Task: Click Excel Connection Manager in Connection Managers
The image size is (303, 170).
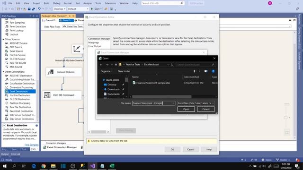Action: tap(60, 147)
